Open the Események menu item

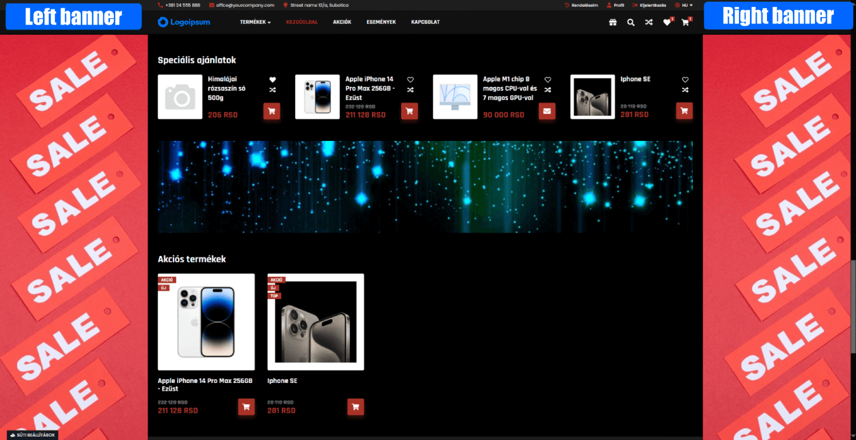(381, 22)
